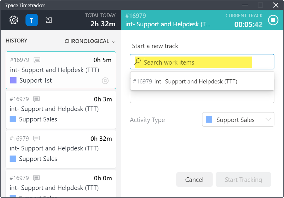The width and height of the screenshot is (284, 198).
Task: Click the entry title under 0h 3m
Action: click(54, 109)
